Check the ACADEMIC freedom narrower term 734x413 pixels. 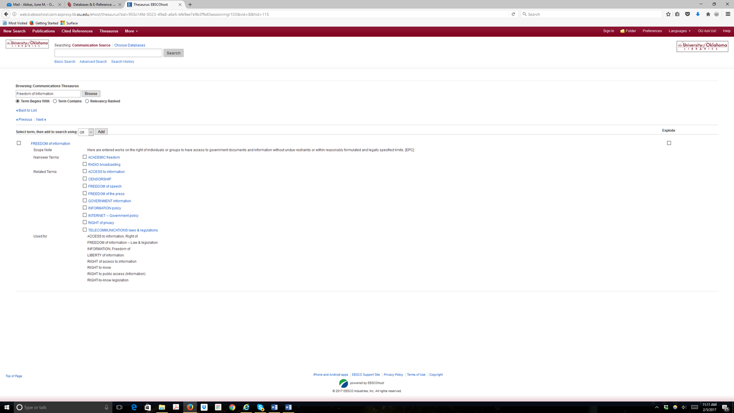(85, 157)
